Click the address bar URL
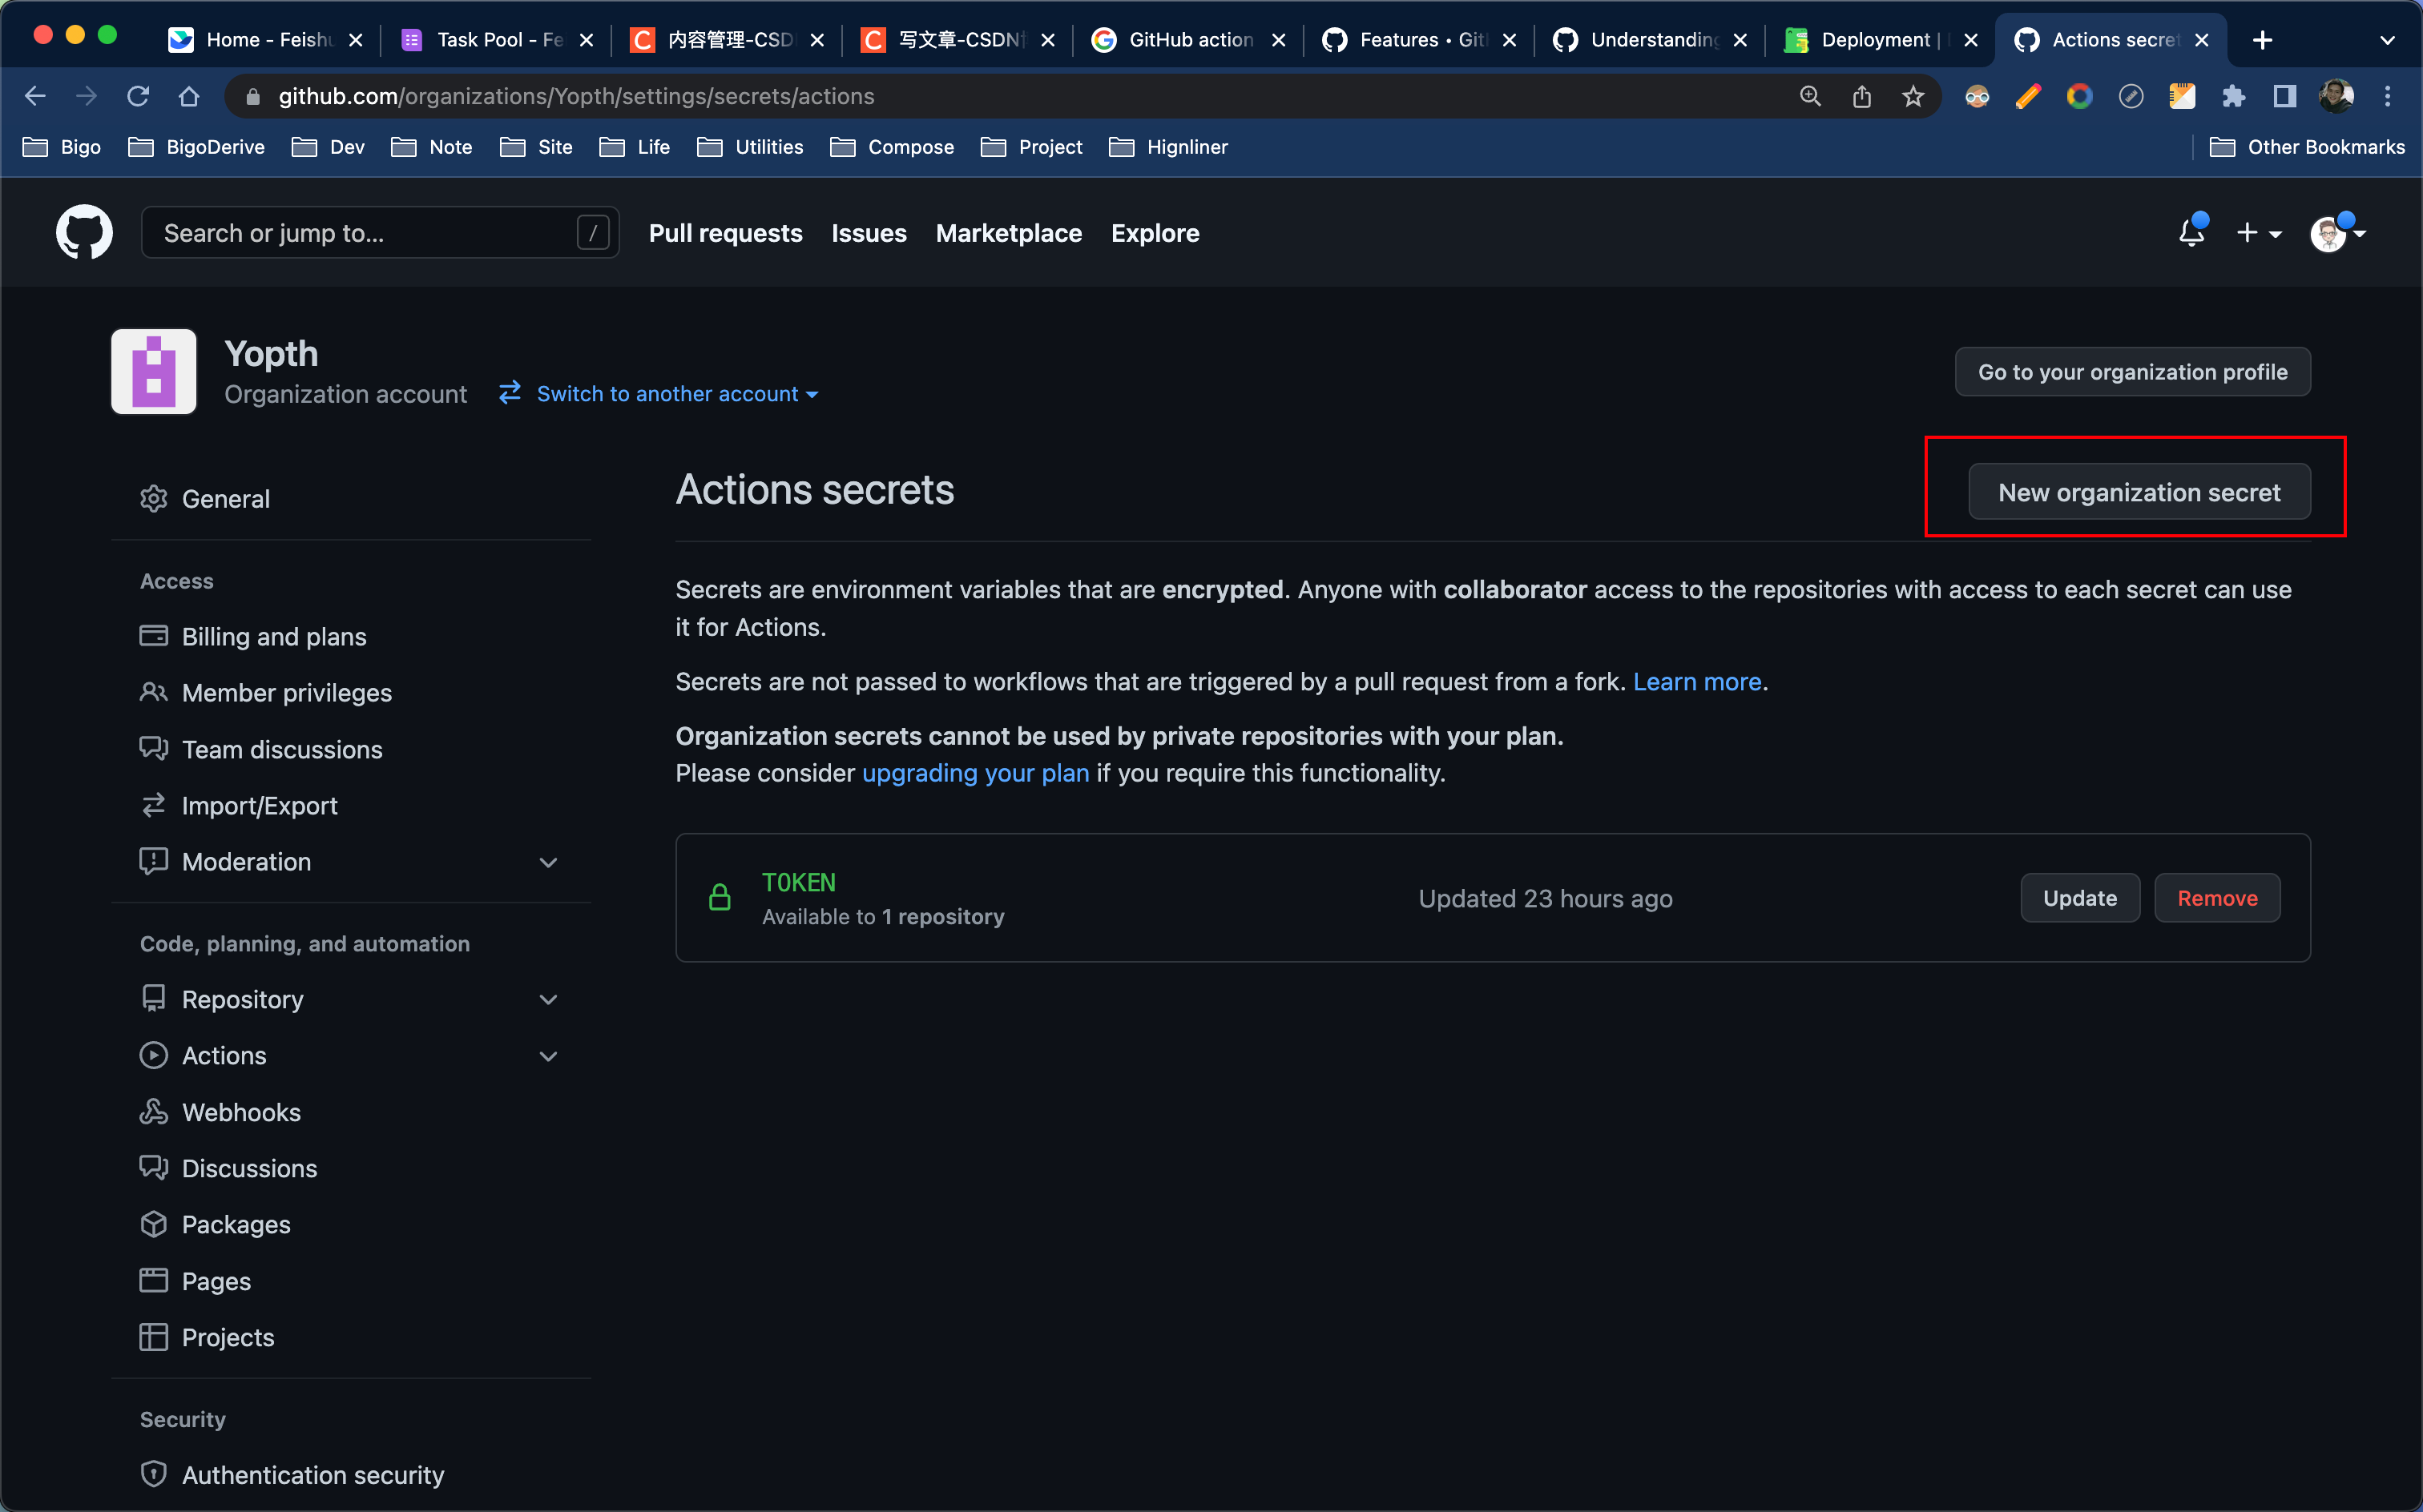The width and height of the screenshot is (2423, 1512). 576,96
